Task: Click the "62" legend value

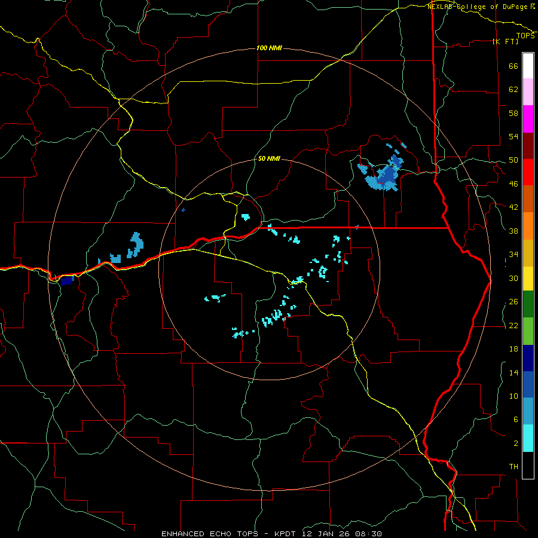Action: [x=513, y=90]
